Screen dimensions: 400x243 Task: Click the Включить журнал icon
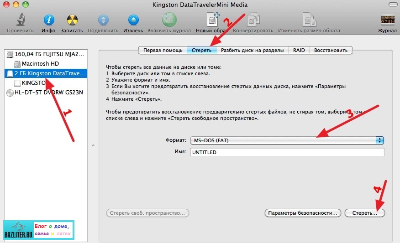[169, 20]
